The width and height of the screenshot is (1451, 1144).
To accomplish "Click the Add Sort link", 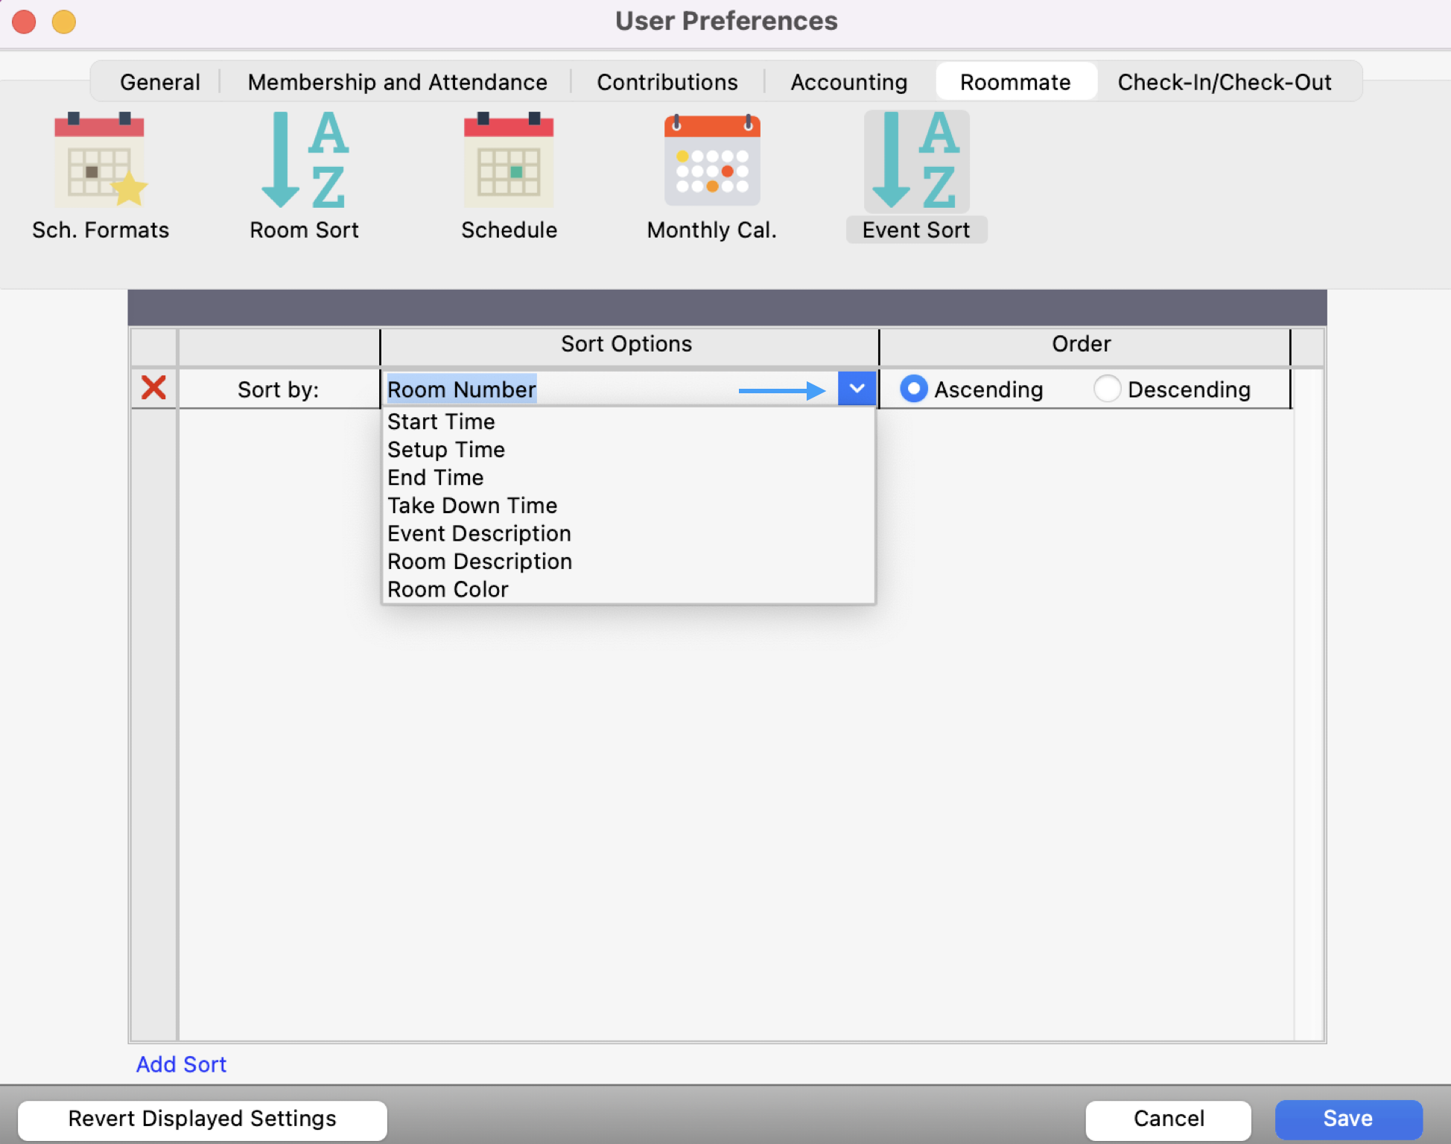I will coord(181,1064).
